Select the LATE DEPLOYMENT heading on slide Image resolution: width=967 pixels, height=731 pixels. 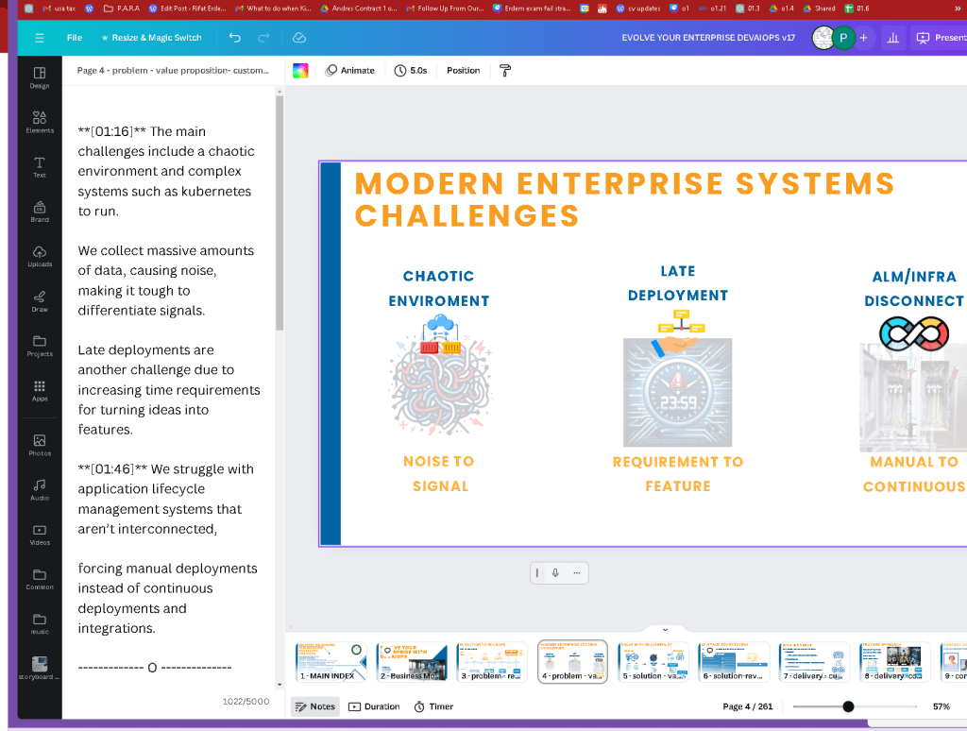[x=678, y=283]
